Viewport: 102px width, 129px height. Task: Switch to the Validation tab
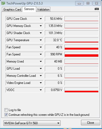(43, 9)
